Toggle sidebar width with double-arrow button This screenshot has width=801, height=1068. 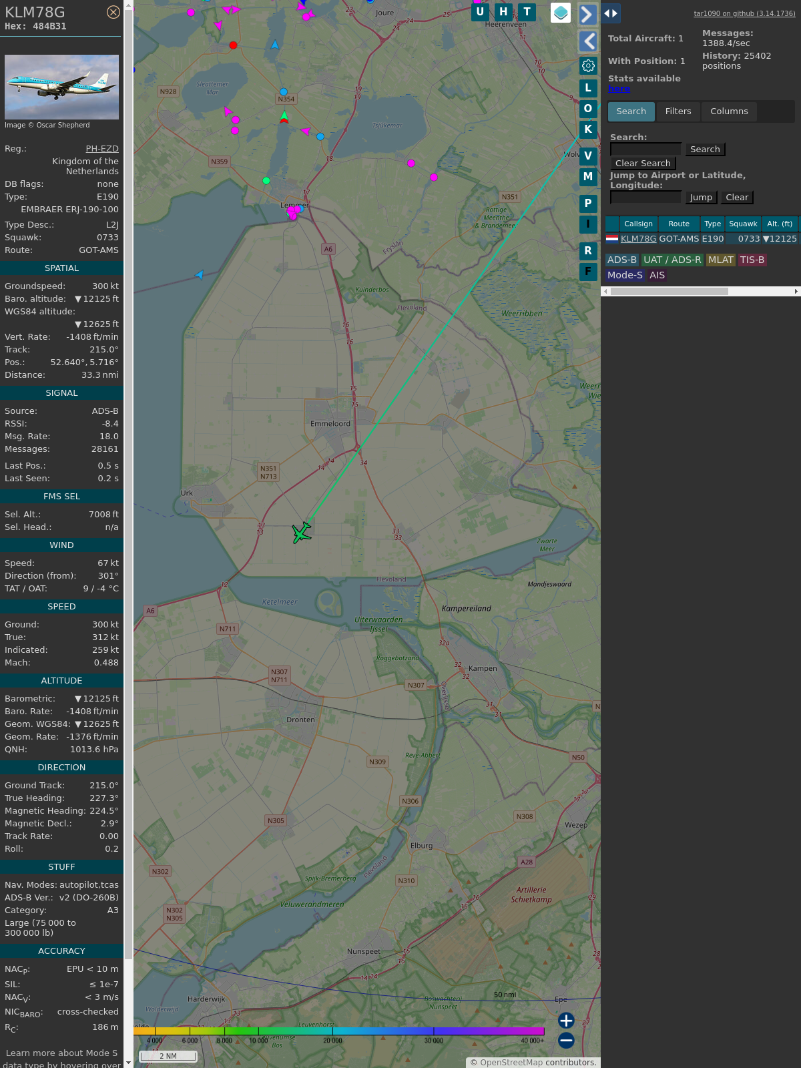pyautogui.click(x=611, y=13)
